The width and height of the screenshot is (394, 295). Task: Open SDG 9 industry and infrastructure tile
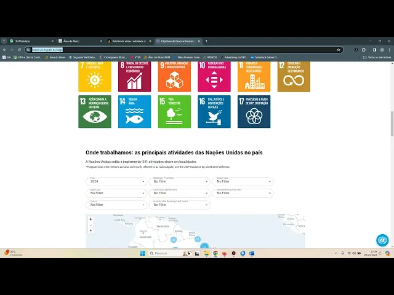point(174,77)
